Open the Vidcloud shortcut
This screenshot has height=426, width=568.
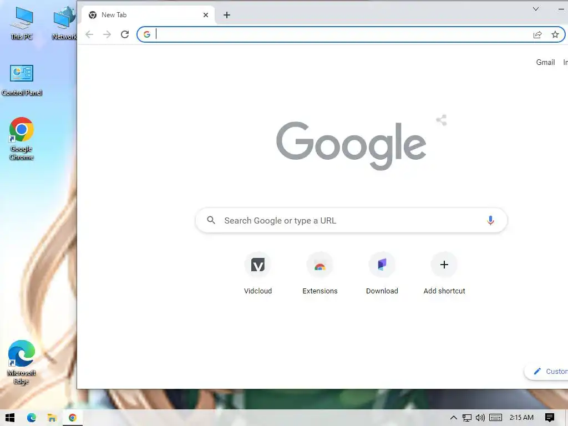(258, 274)
